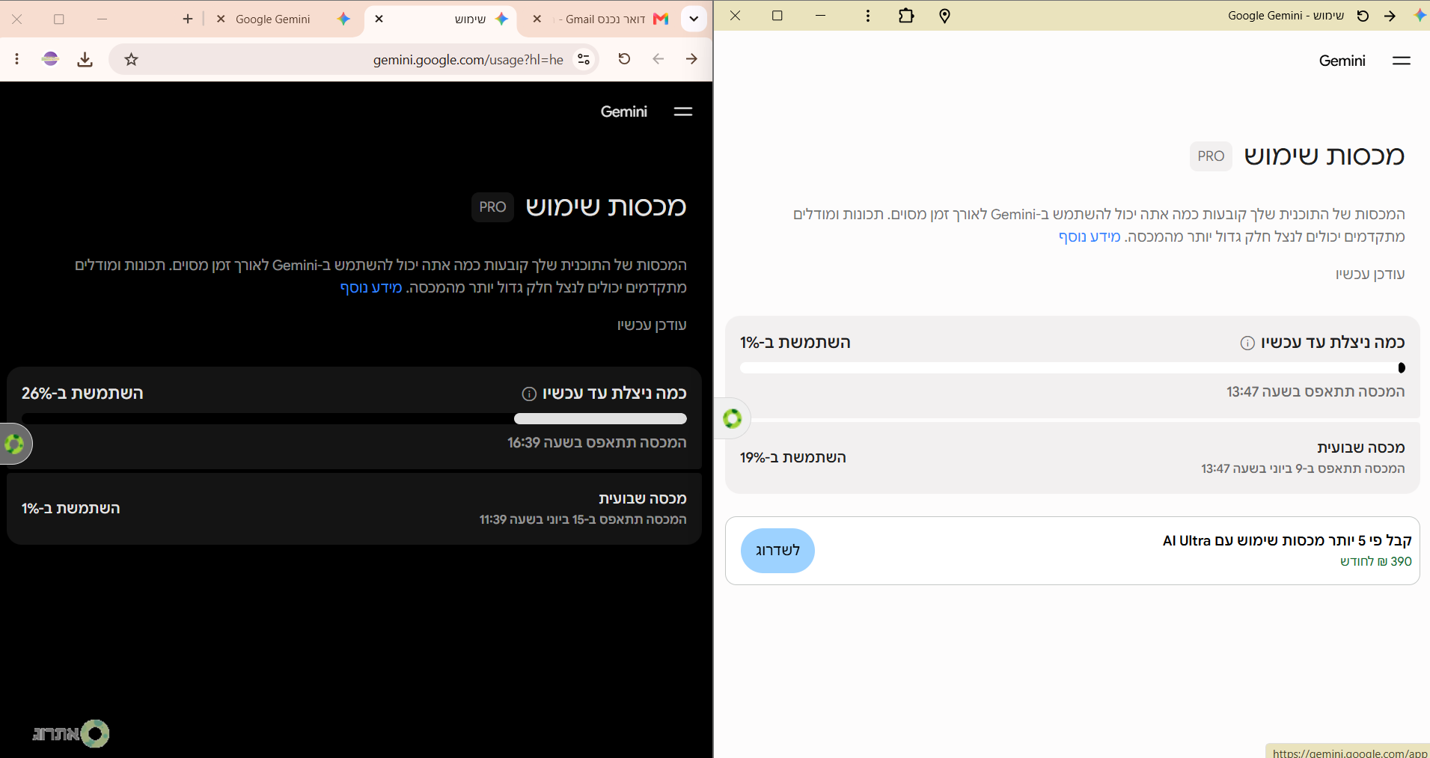This screenshot has width=1430, height=758.
Task: Select weekly quota מכסה שבועית in light window
Action: tap(1361, 447)
